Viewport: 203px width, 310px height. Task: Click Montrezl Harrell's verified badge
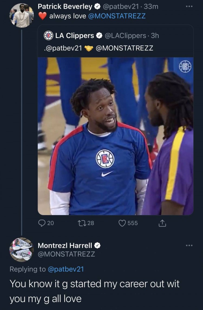click(98, 246)
